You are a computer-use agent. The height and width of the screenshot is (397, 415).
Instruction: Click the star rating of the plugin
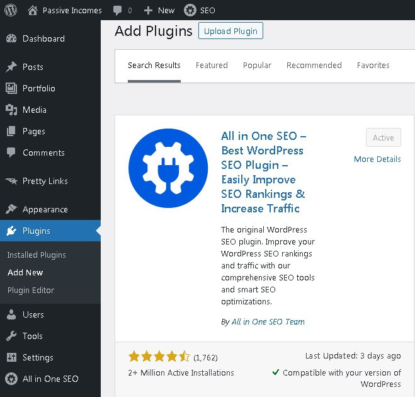coord(159,357)
